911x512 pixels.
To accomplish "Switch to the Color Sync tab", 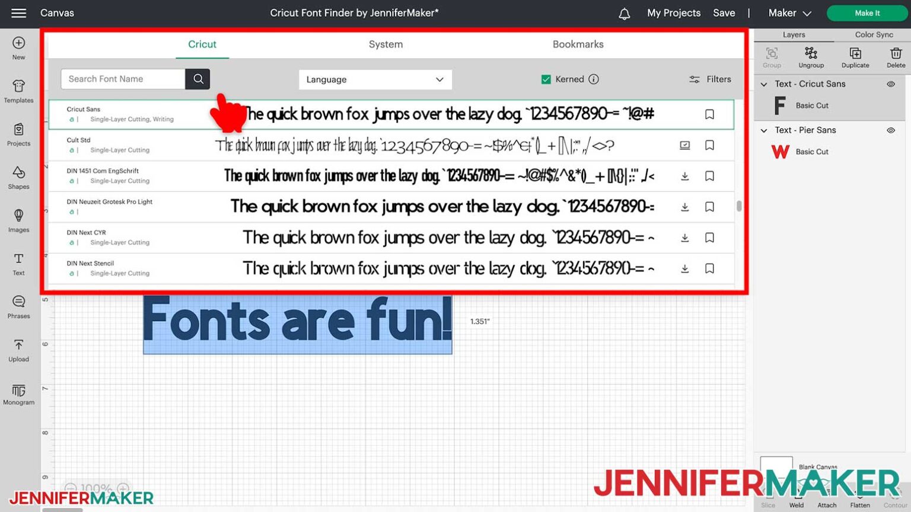I will 874,35.
